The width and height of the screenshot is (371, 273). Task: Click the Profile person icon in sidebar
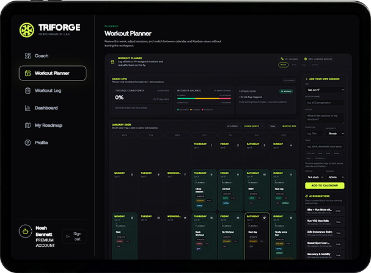(x=28, y=143)
